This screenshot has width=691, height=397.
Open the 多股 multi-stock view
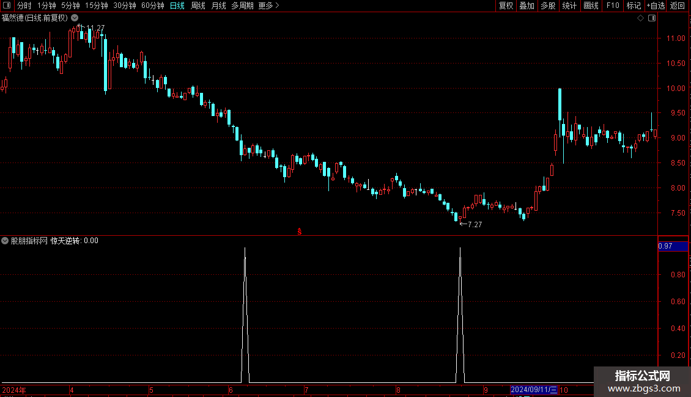548,5
